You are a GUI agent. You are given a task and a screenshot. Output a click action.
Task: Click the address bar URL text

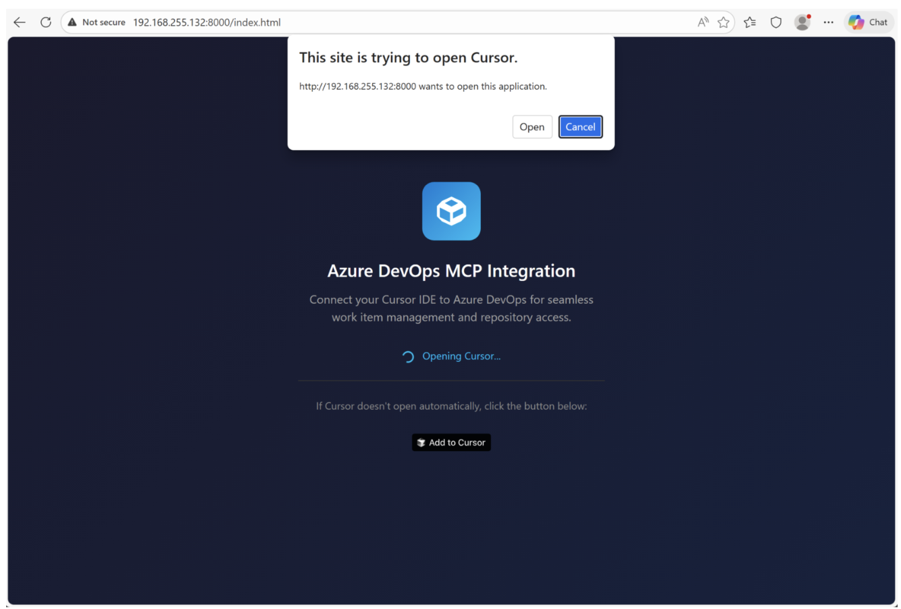(207, 22)
